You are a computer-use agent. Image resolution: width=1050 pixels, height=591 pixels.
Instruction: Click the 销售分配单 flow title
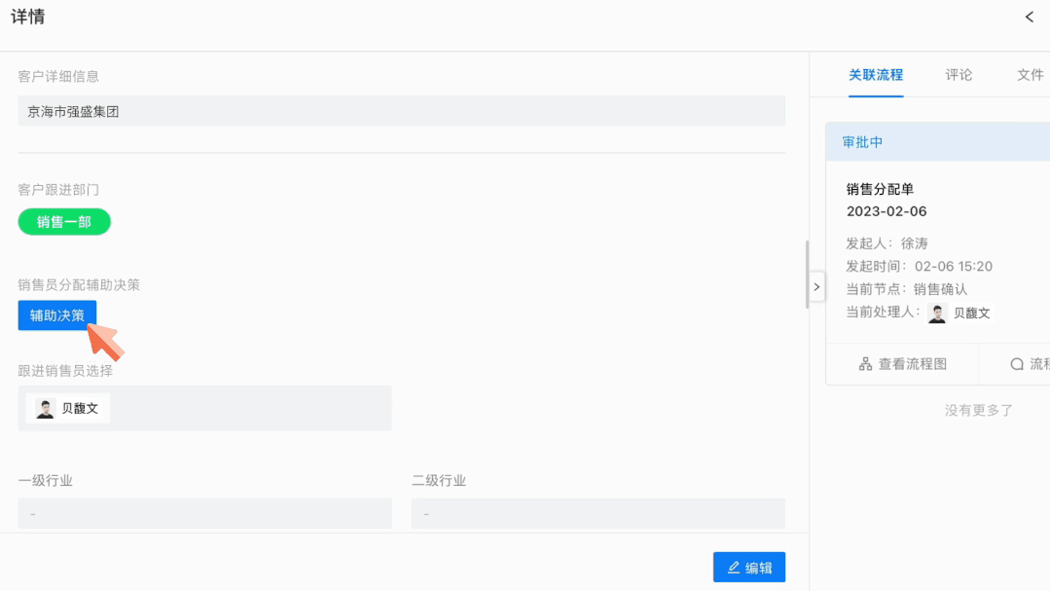pos(880,189)
